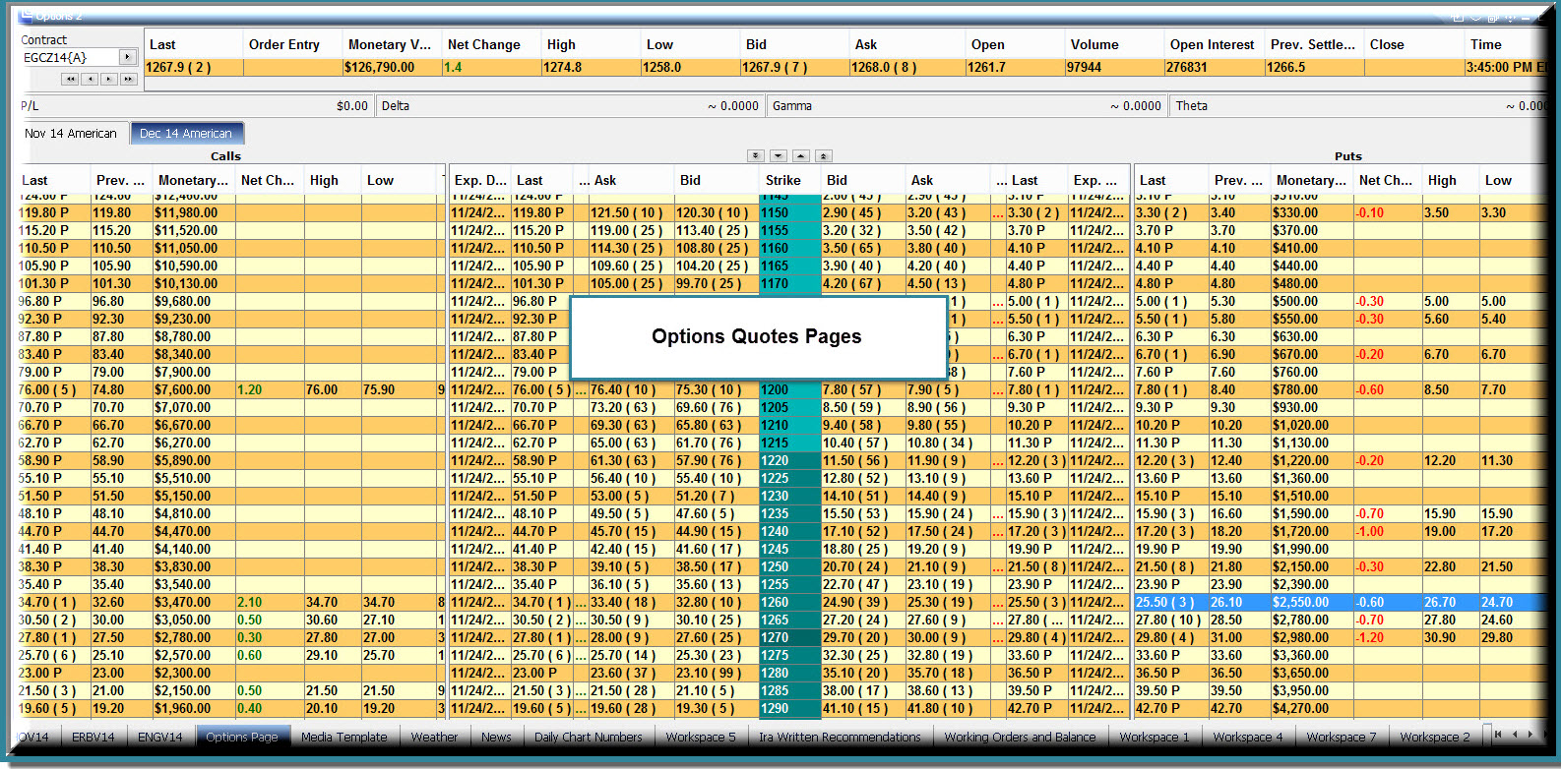Screen dimensions: 1562x769
Task: Click the Volume column header
Action: (x=1115, y=44)
